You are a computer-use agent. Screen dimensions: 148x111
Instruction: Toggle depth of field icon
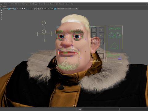click(28, 9)
